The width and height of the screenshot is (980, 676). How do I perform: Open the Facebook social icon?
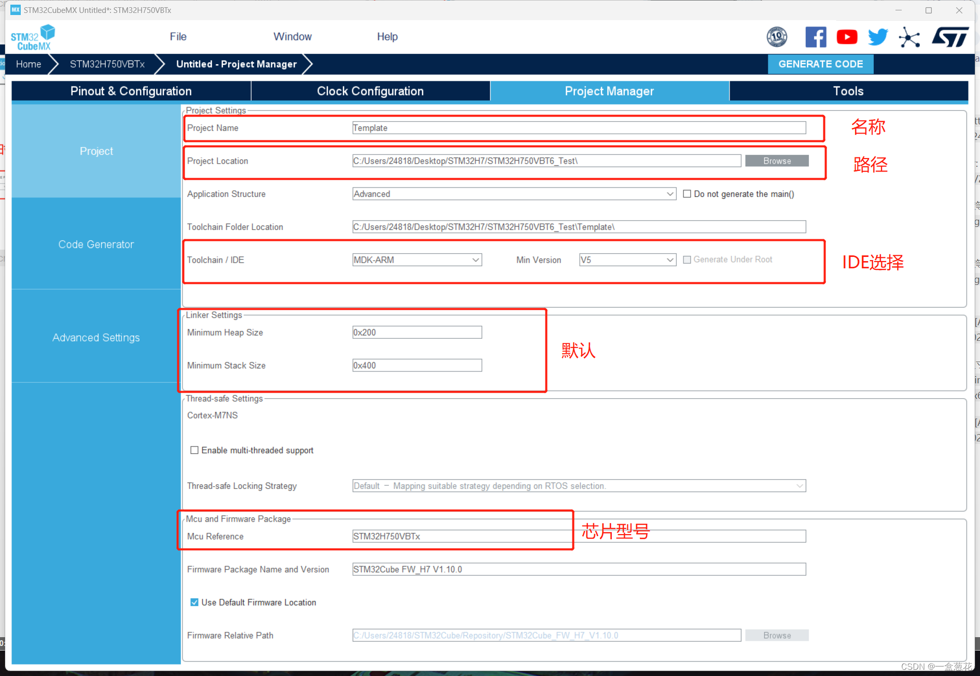coord(816,37)
